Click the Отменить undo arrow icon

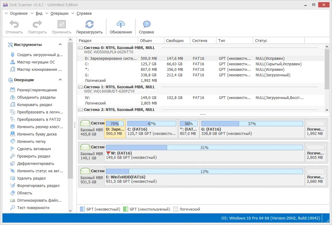[x=14, y=25]
